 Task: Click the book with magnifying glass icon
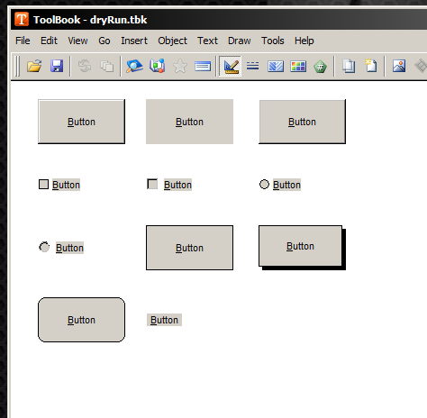(134, 66)
